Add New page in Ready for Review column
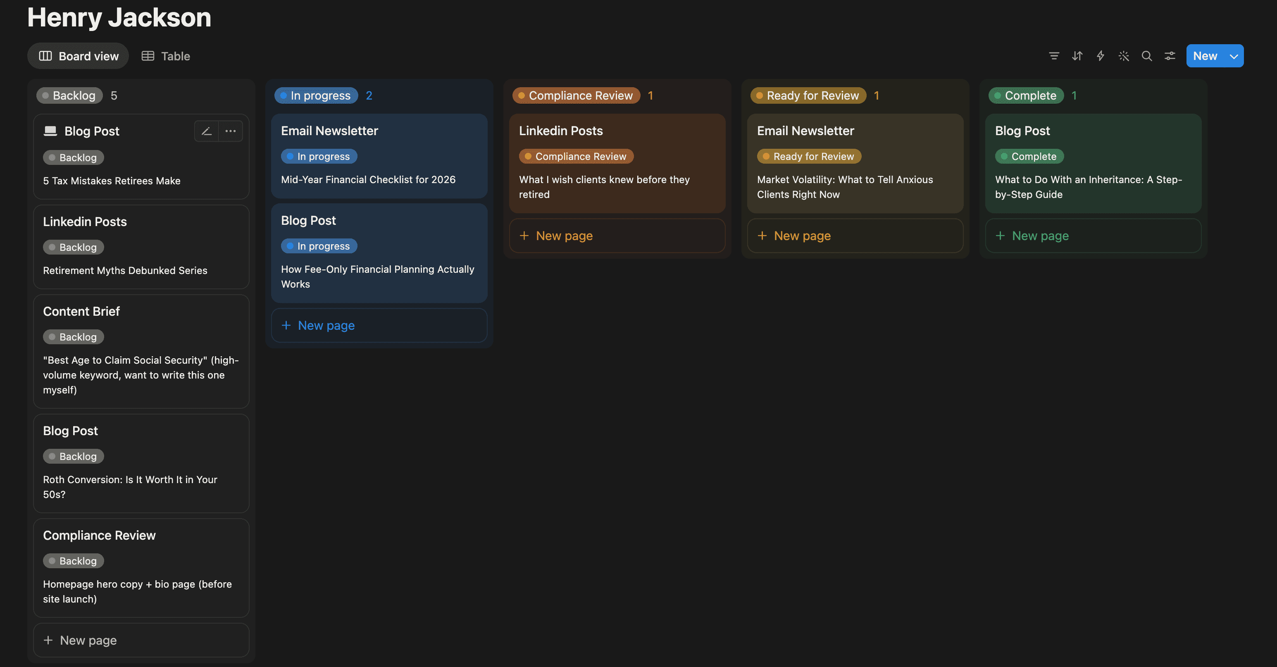The width and height of the screenshot is (1277, 667). pyautogui.click(x=855, y=236)
